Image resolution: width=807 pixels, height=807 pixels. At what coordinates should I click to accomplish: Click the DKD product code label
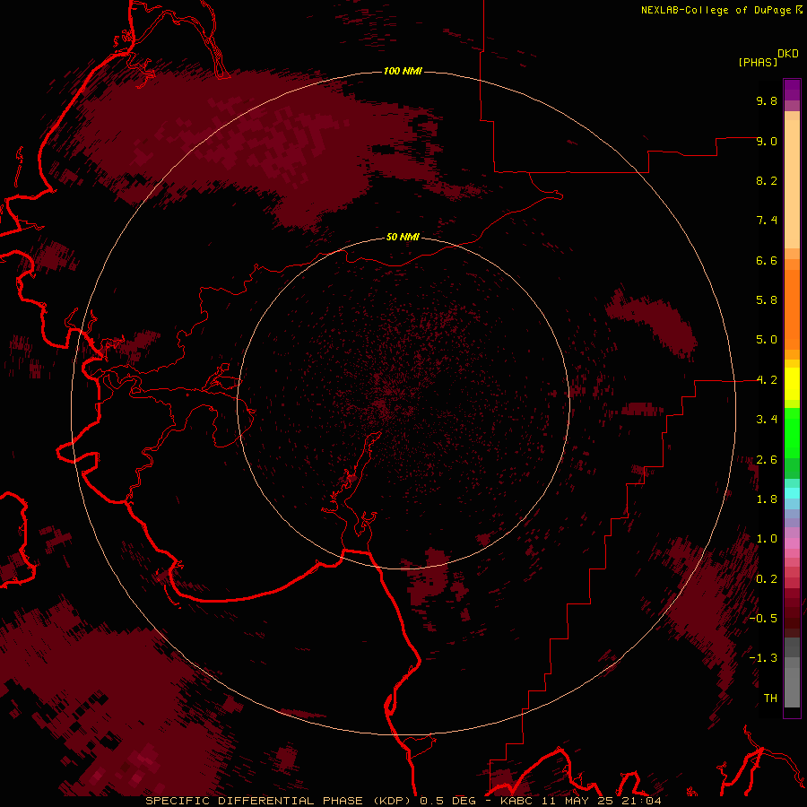coord(788,54)
